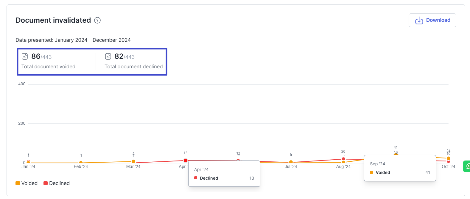Click the help icon beside Document invalidated
The image size is (470, 199).
pyautogui.click(x=97, y=20)
